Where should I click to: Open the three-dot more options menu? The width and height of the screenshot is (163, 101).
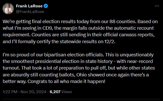pyautogui.click(x=157, y=6)
